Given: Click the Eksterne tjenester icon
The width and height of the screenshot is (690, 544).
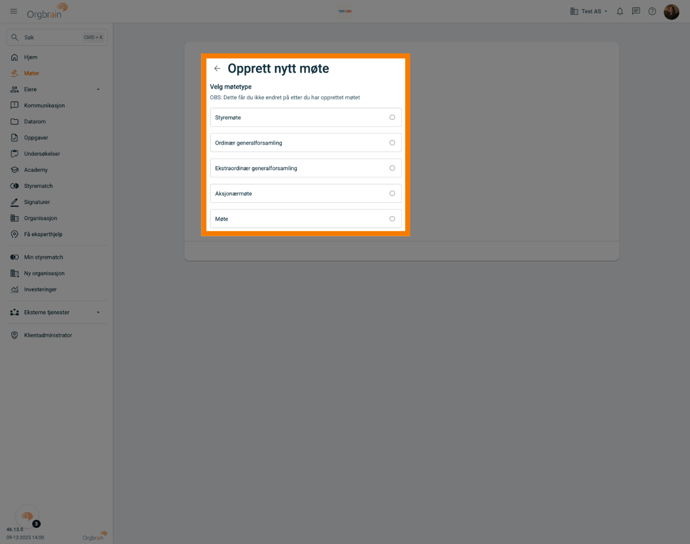Looking at the screenshot, I should (x=15, y=313).
